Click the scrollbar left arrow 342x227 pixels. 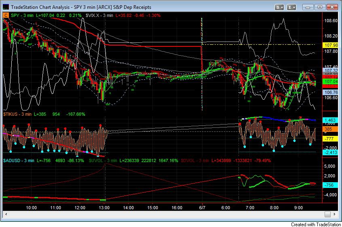click(x=6, y=214)
